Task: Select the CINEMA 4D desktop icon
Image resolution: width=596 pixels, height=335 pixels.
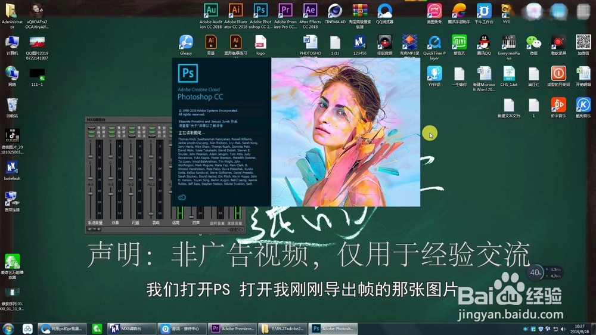Action: click(x=335, y=14)
